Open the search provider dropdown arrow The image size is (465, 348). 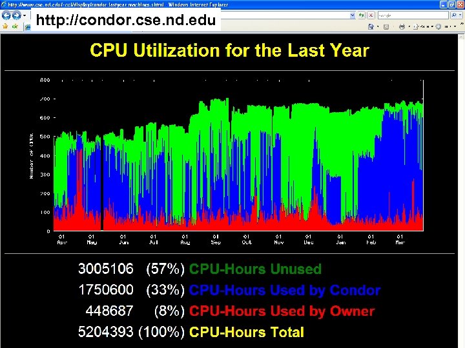[460, 15]
